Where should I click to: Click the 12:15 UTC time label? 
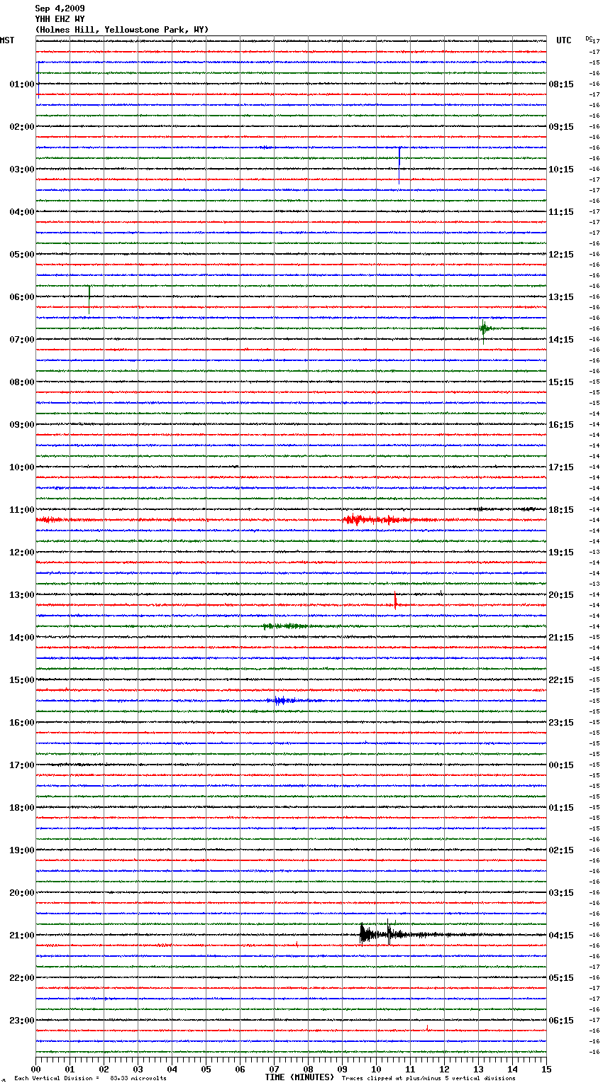click(561, 255)
